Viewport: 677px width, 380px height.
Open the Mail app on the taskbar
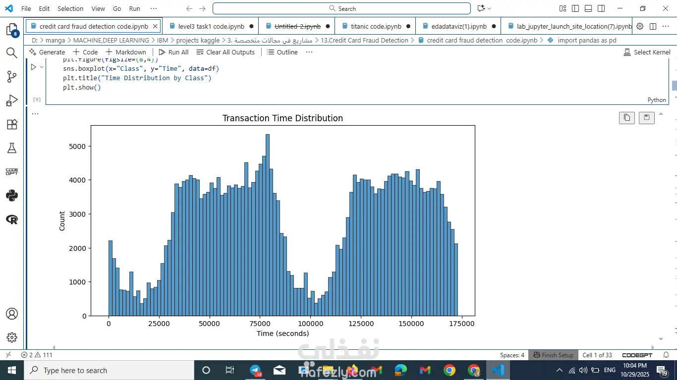(x=280, y=370)
